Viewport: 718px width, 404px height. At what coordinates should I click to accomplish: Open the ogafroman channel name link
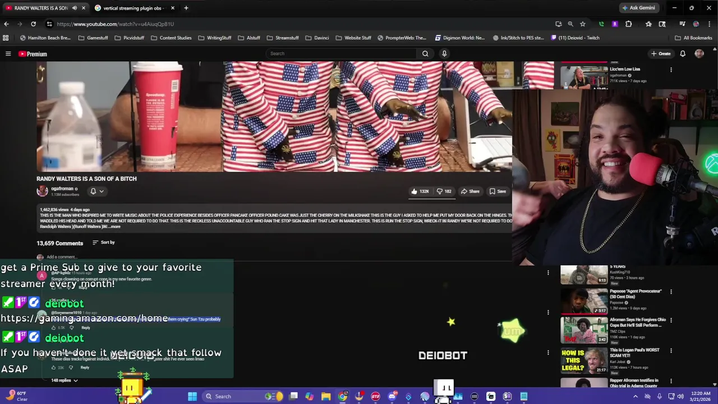click(x=62, y=189)
